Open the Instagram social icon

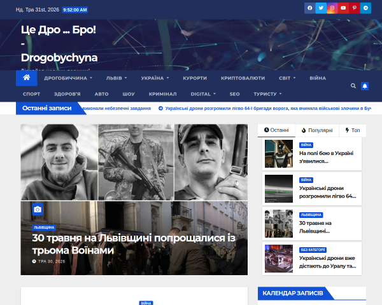click(x=332, y=8)
